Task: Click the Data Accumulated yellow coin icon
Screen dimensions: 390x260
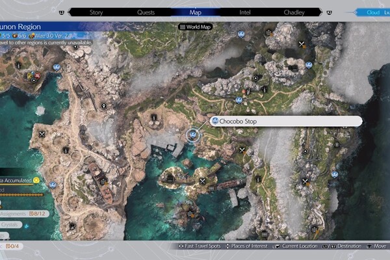Action: 36,180
